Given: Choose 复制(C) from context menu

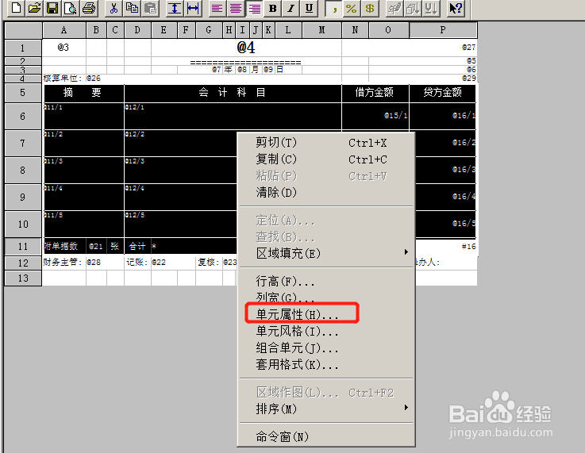Looking at the screenshot, I should 326,159.
